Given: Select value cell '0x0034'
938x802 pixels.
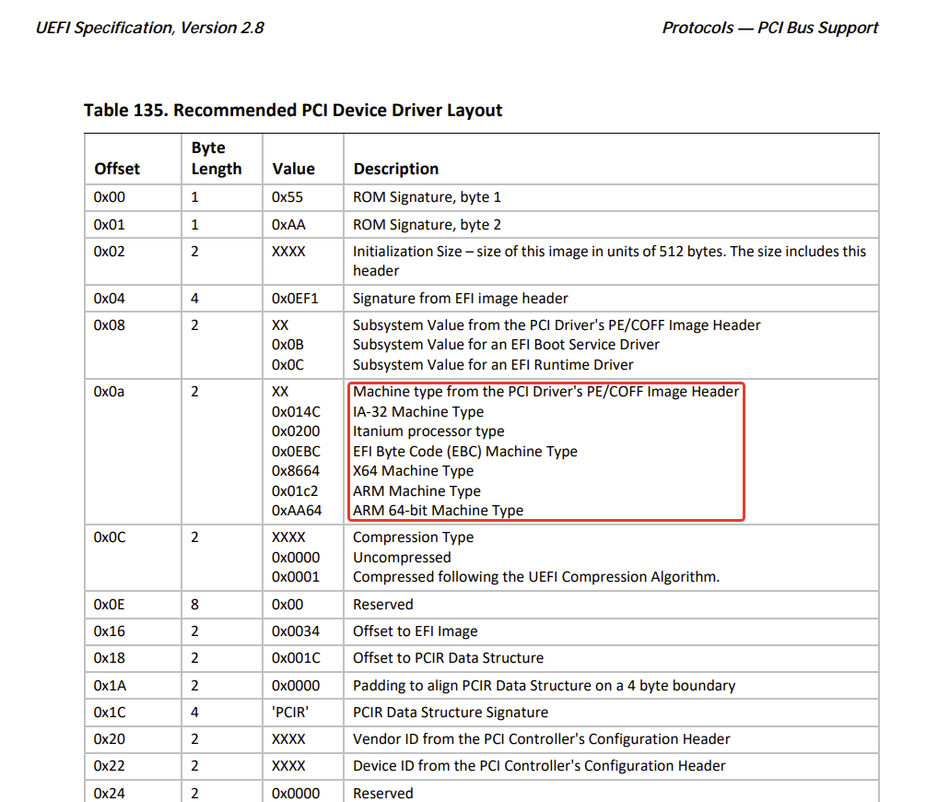Looking at the screenshot, I should tap(296, 631).
